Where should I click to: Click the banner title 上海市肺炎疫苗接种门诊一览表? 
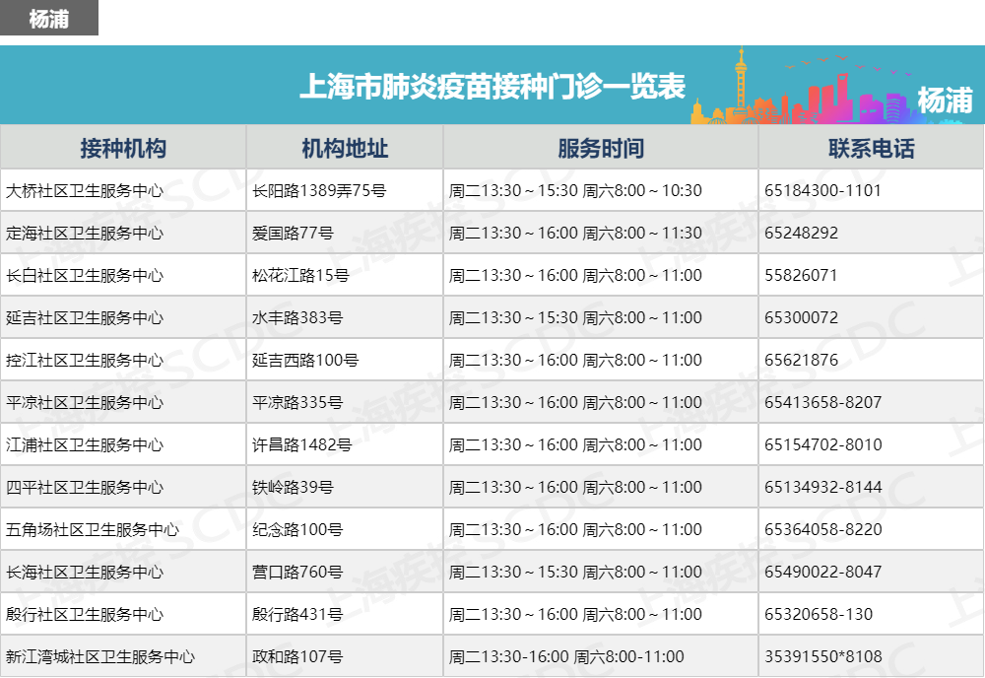(492, 87)
